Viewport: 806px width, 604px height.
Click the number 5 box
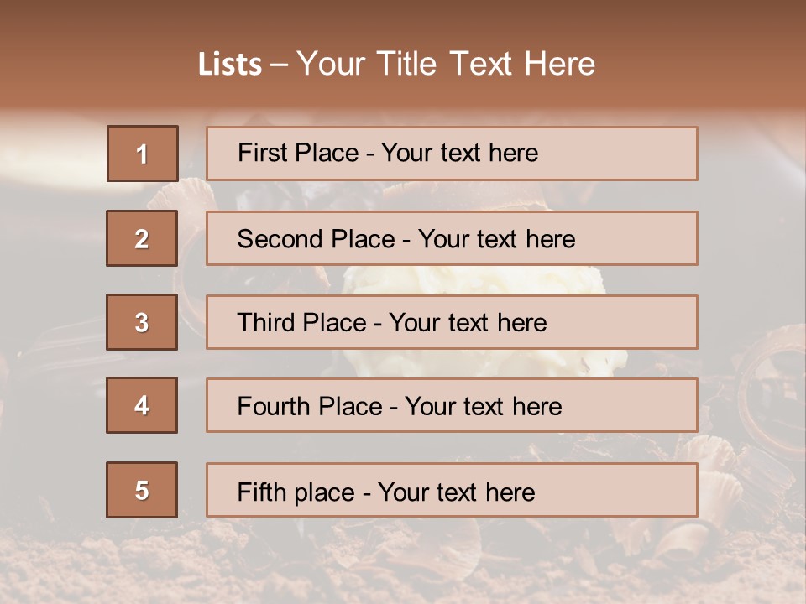(142, 489)
